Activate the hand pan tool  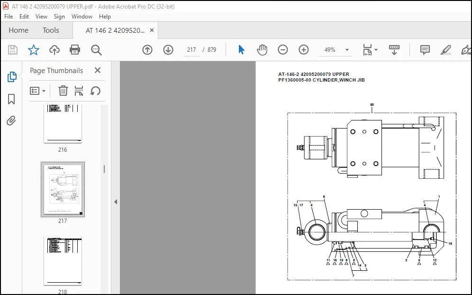pos(262,50)
